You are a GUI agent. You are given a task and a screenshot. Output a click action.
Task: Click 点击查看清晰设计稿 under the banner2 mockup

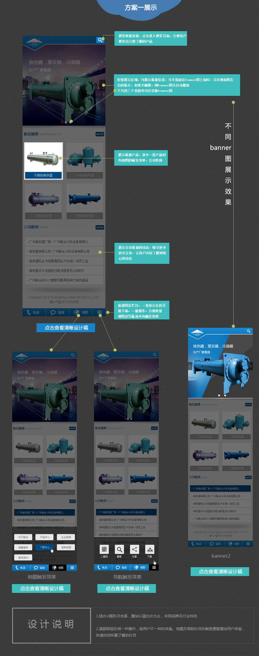click(x=220, y=571)
